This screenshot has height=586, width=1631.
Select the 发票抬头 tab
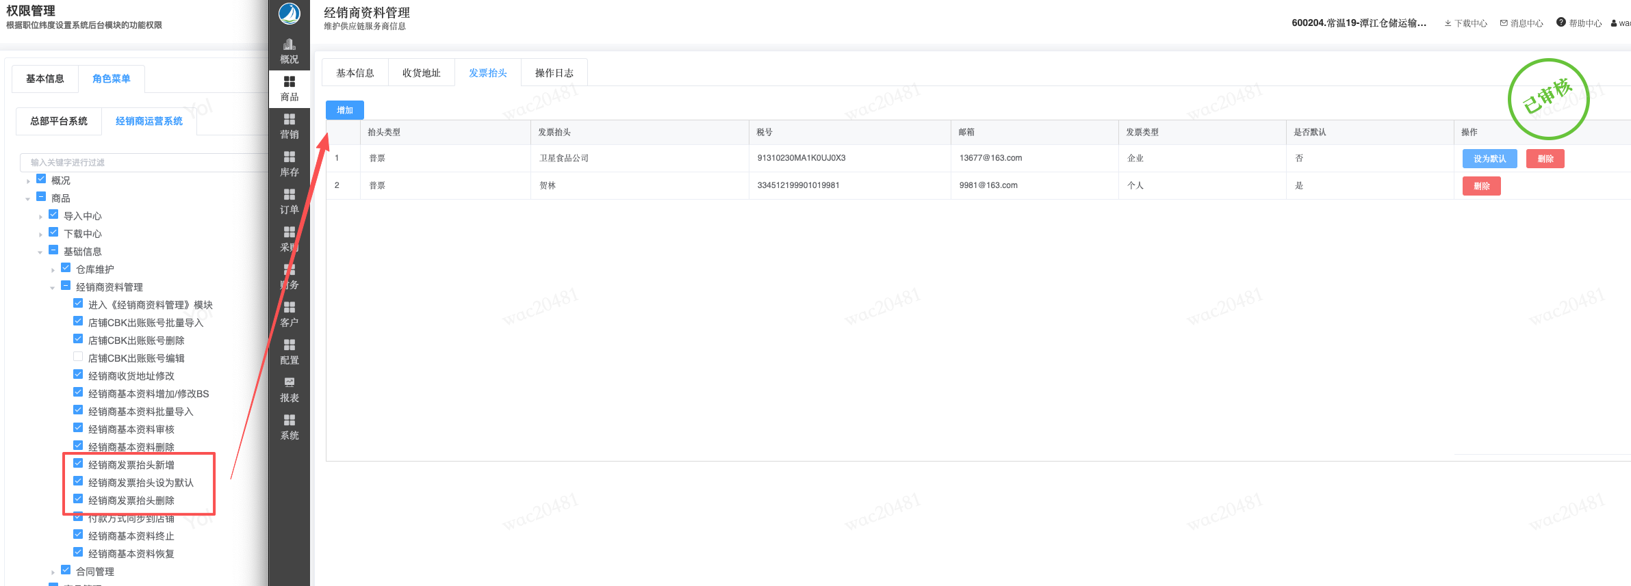click(488, 72)
